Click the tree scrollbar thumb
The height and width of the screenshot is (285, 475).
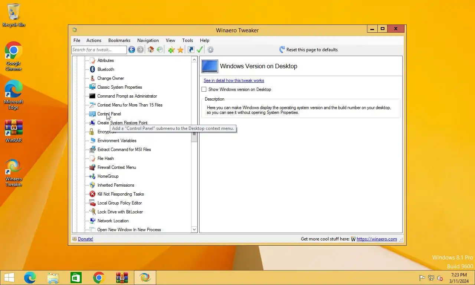pos(194,134)
